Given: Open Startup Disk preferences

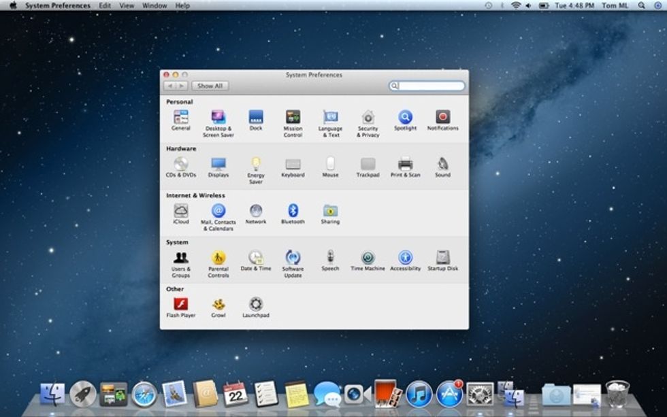Looking at the screenshot, I should click(442, 258).
